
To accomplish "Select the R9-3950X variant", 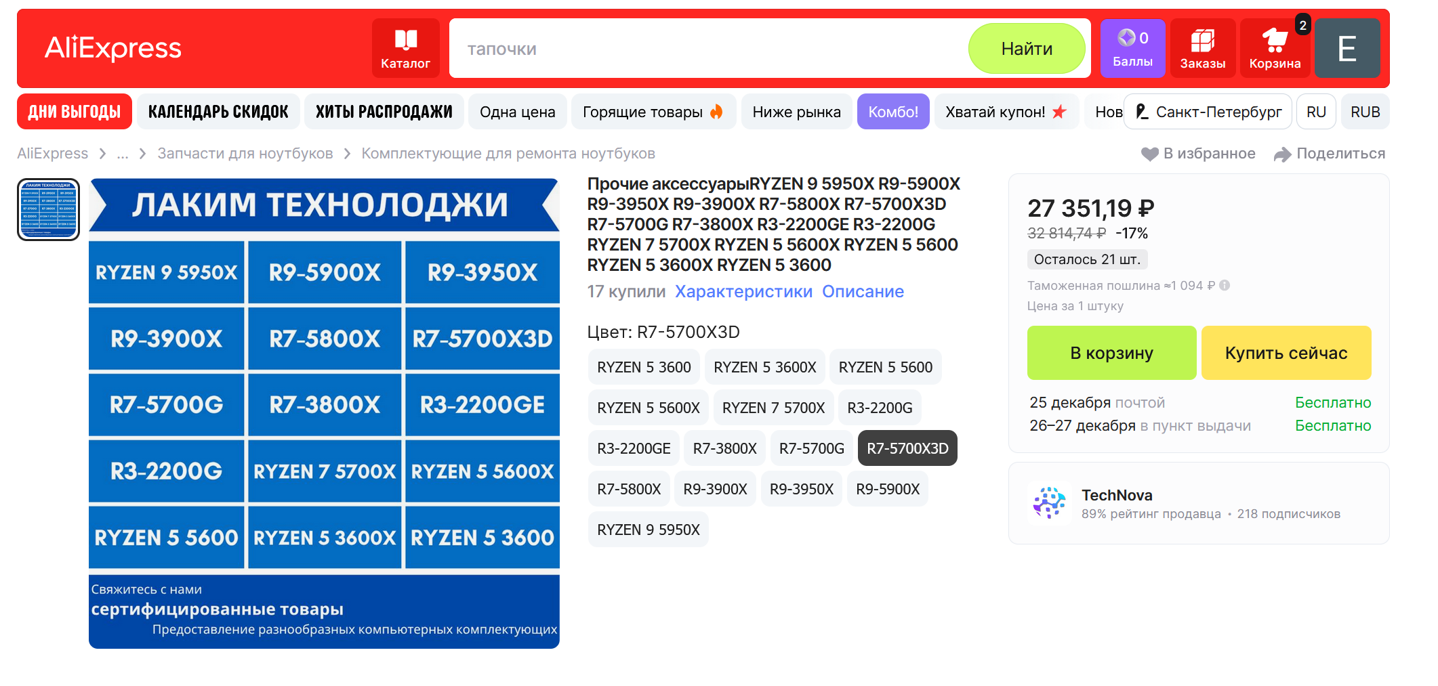I will (802, 489).
